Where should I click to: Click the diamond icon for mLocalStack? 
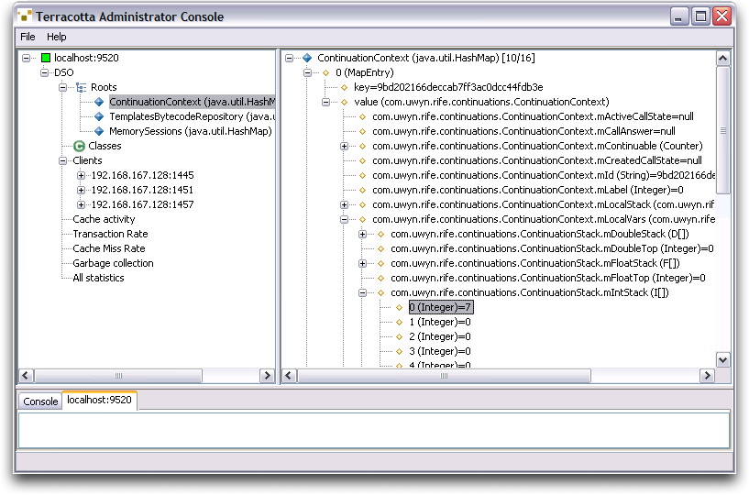coord(362,204)
